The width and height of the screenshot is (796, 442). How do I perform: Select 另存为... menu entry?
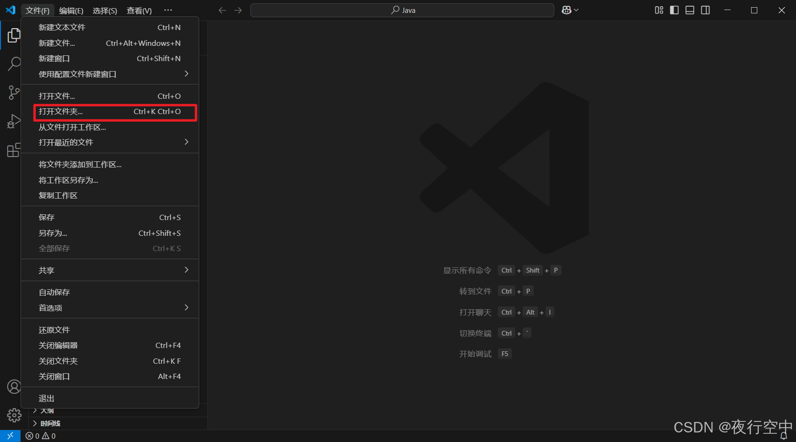coord(110,233)
